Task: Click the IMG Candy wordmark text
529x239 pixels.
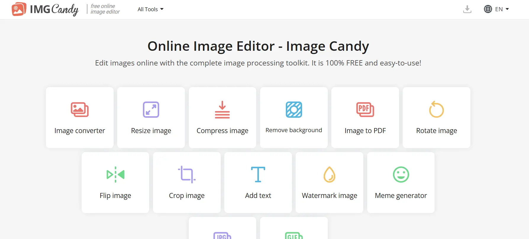Action: click(x=54, y=9)
